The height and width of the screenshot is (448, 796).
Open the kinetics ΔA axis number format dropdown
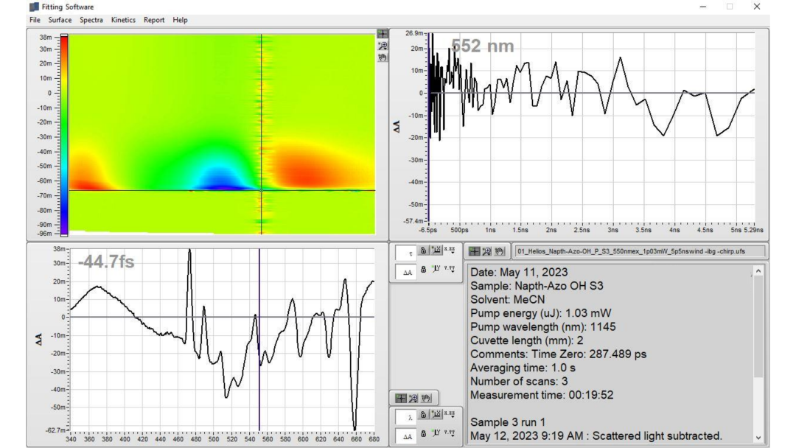click(450, 269)
